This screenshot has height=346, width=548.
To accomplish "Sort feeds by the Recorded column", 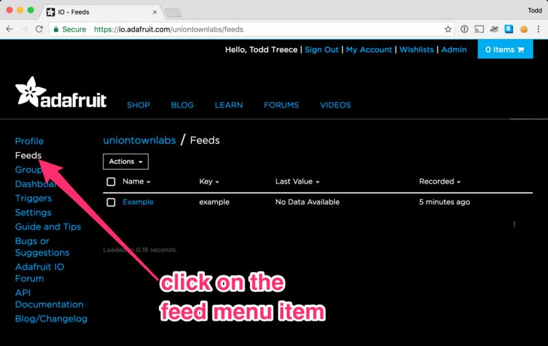I will (439, 182).
